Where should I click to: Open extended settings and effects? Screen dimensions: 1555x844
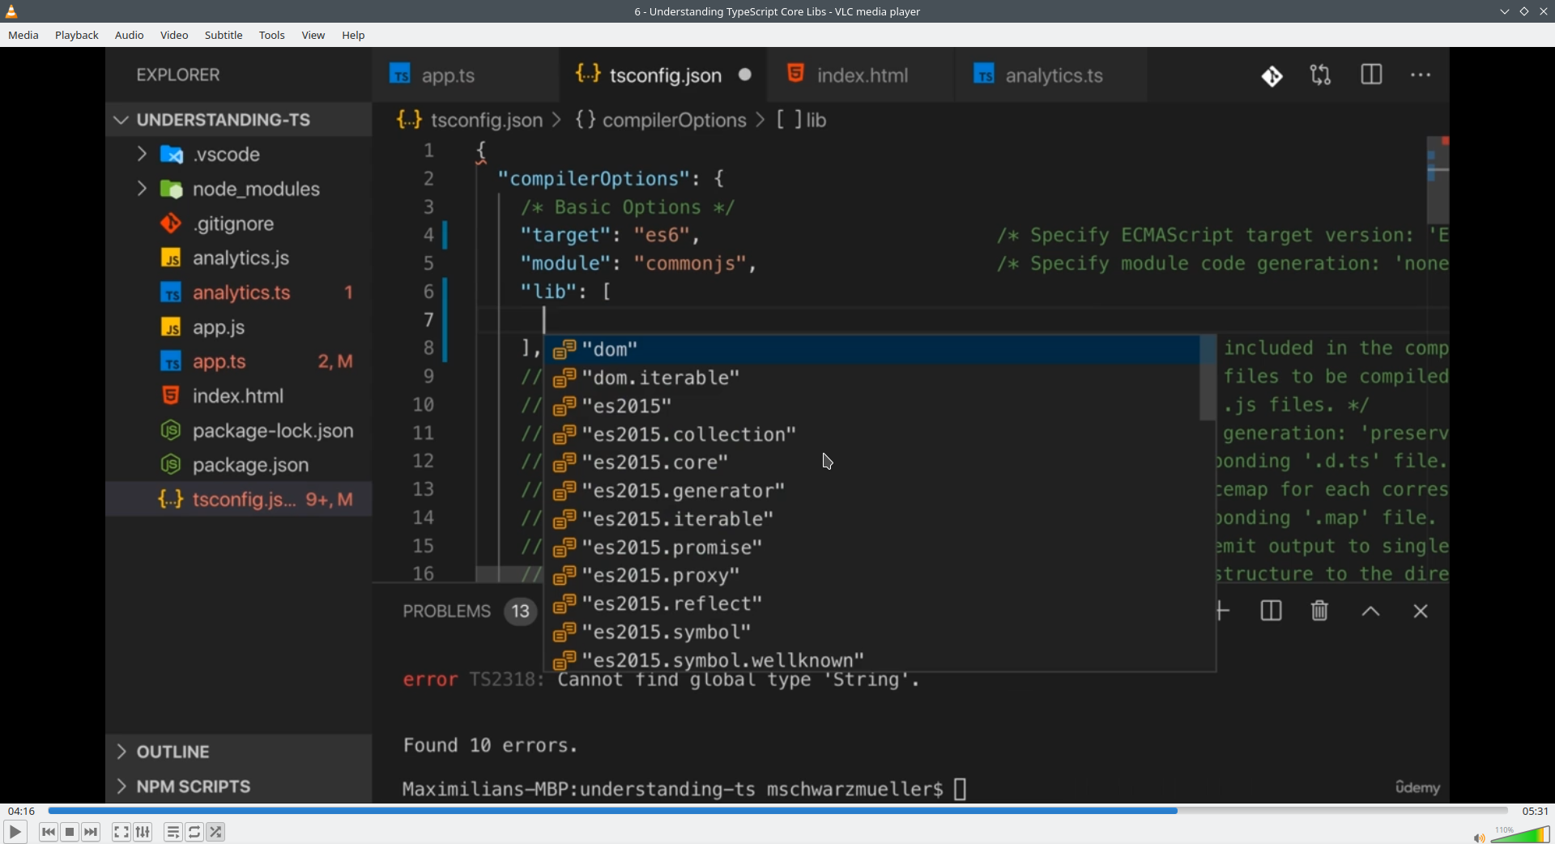coord(143,832)
